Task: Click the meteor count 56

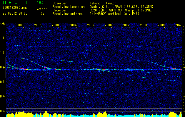Action: (43, 13)
